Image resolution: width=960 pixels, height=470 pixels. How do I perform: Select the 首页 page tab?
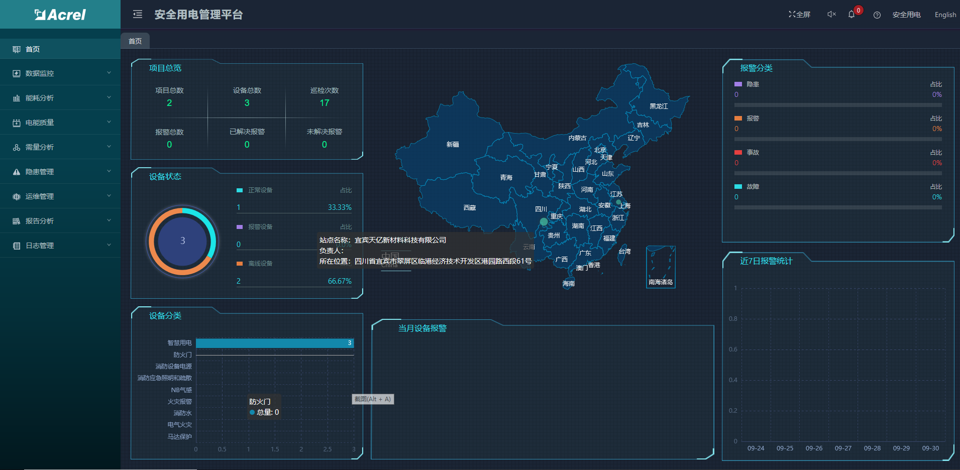point(135,41)
